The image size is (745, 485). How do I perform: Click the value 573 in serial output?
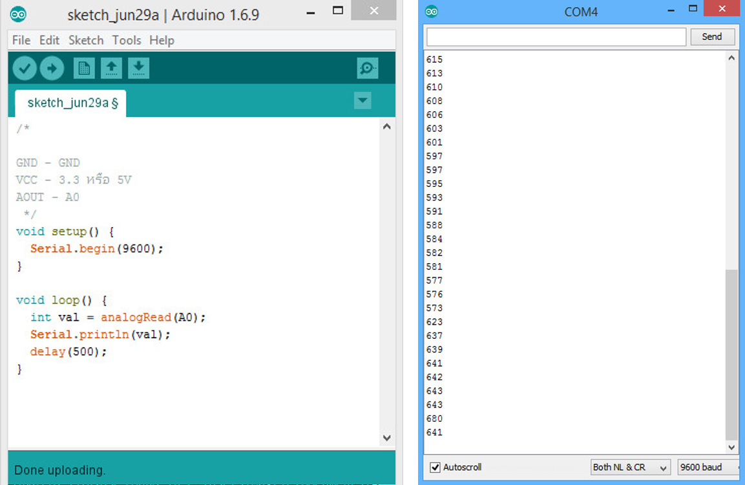pyautogui.click(x=434, y=308)
